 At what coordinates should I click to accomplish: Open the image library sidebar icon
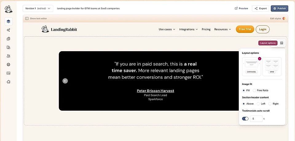(x=9, y=73)
